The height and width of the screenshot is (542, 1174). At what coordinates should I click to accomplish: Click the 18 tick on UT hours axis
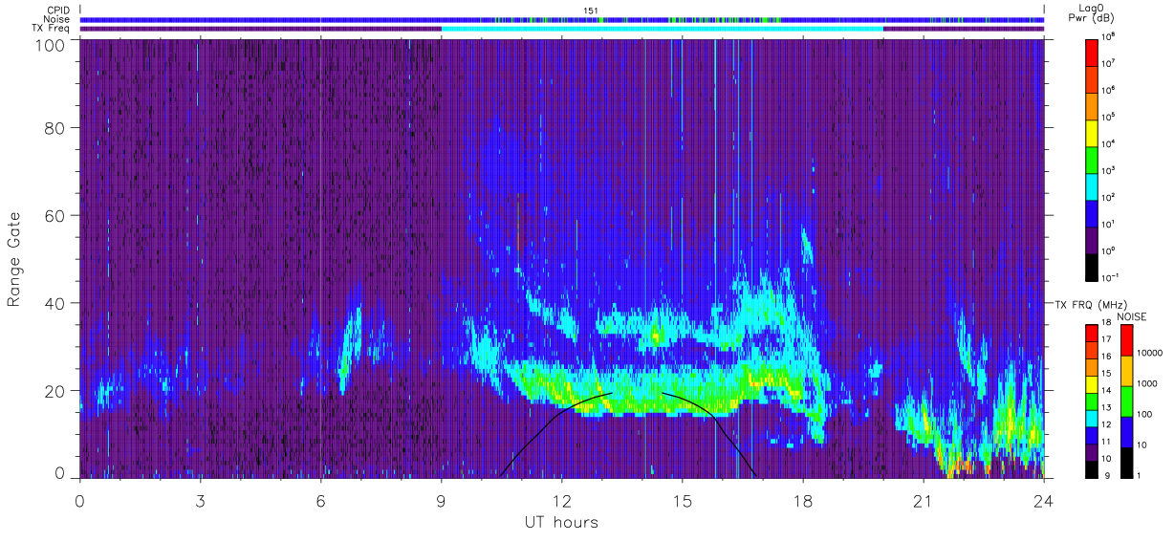coord(802,500)
